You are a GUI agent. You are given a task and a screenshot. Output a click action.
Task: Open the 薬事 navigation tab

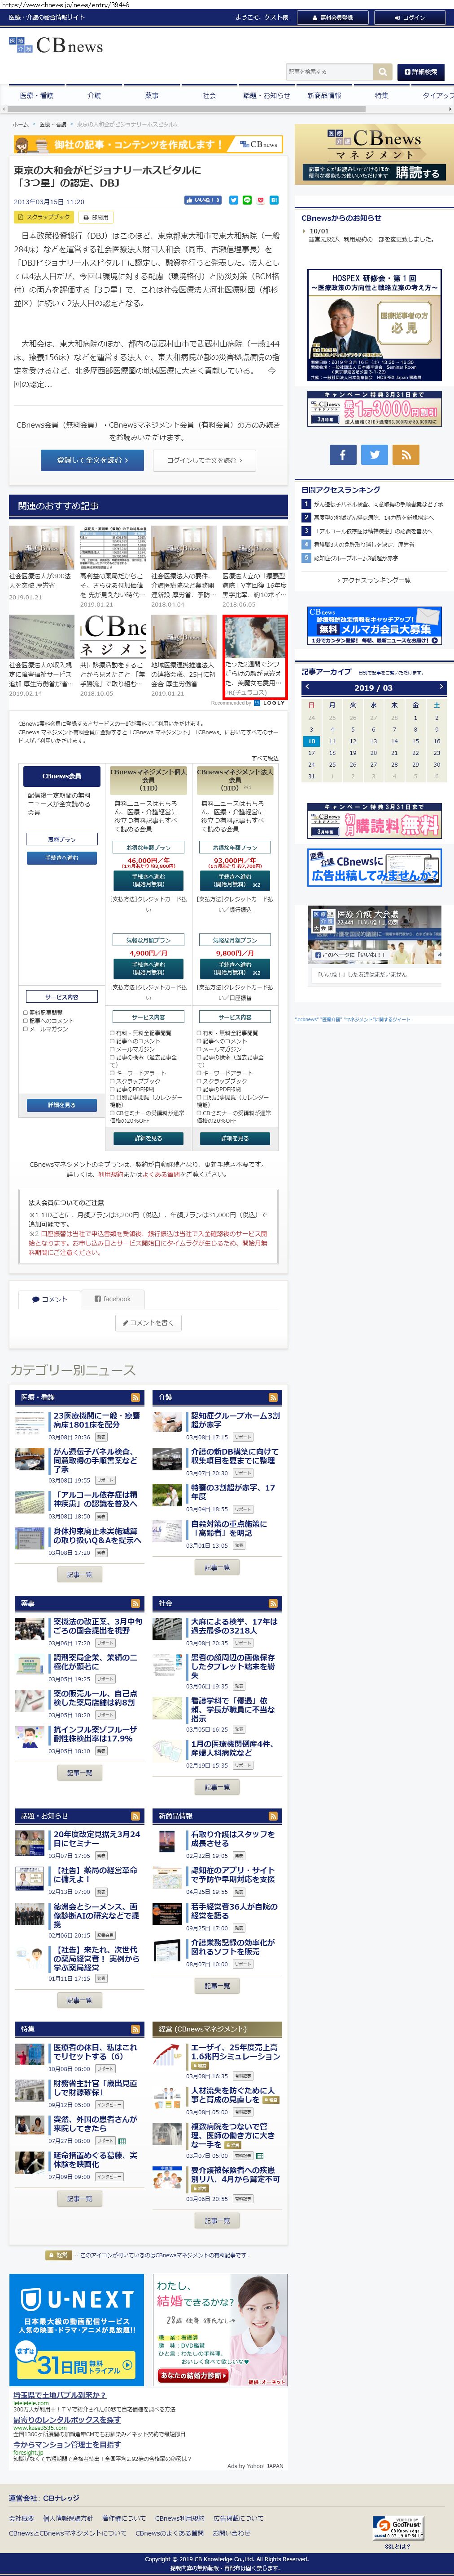pos(152,96)
